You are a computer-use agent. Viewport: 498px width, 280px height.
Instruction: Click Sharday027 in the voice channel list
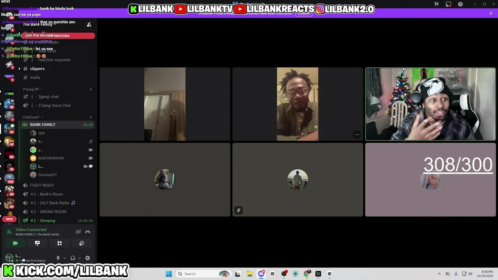click(x=47, y=175)
